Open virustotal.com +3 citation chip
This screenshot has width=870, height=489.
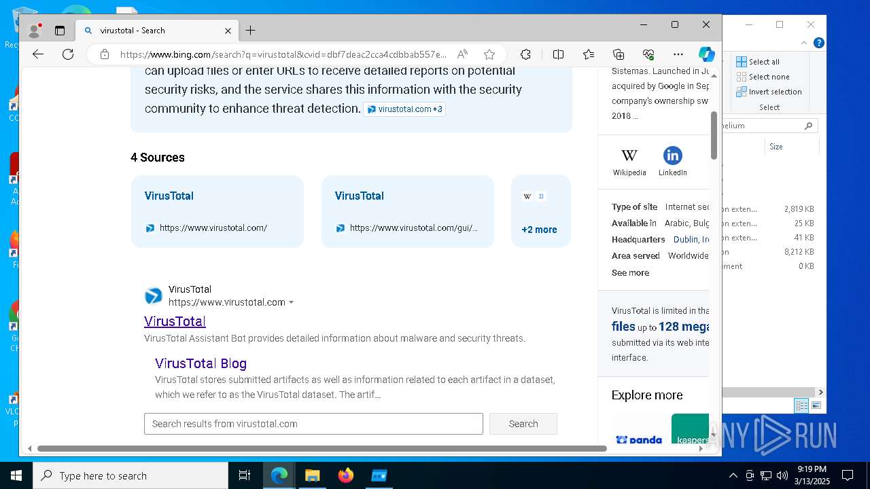(x=404, y=109)
